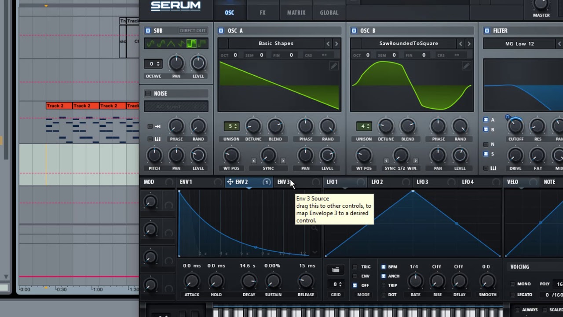Select next OSC B warp mode arrow
Screen dimensions: 563x317
(416, 161)
